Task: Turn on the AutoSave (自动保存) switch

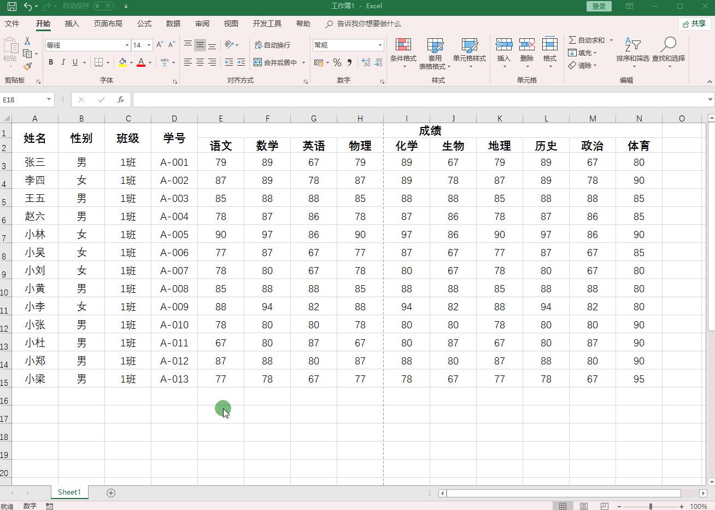Action: pos(103,6)
